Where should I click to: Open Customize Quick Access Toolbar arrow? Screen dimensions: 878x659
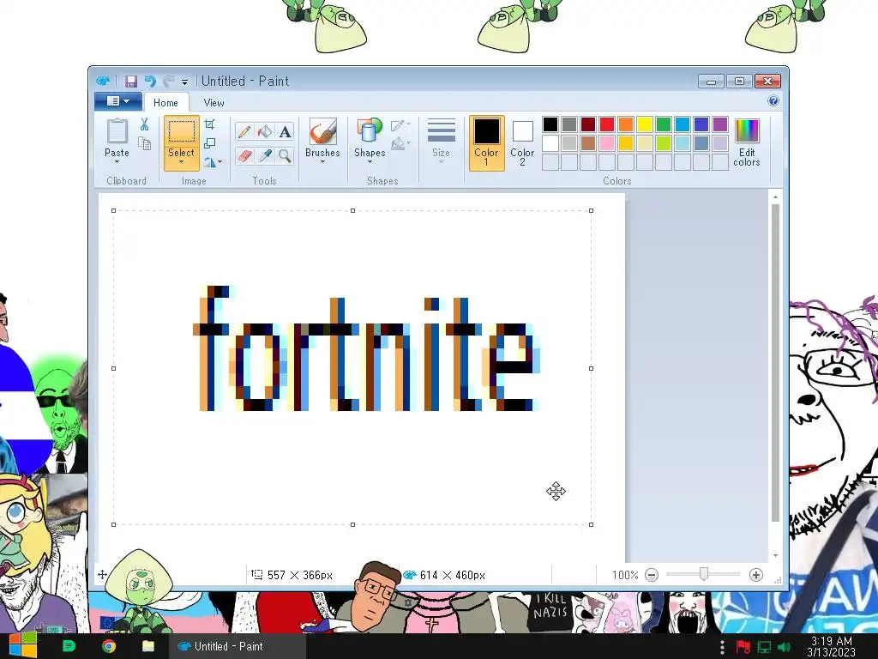pos(184,82)
